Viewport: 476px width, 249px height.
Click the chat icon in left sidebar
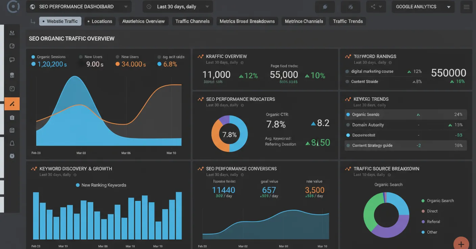point(12,60)
